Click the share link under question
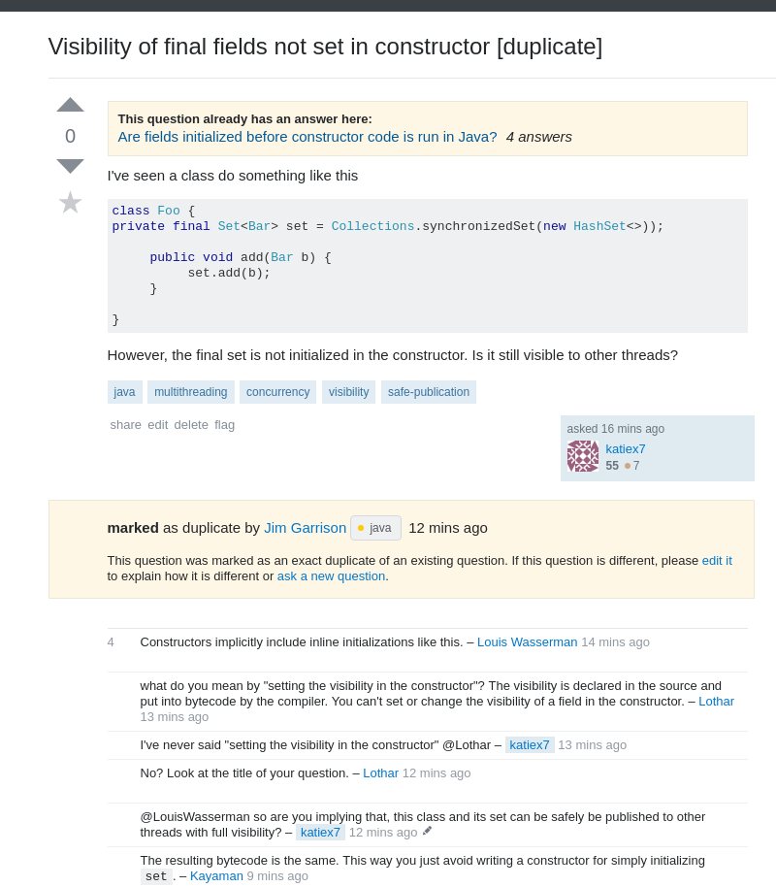Image resolution: width=776 pixels, height=887 pixels. (125, 425)
